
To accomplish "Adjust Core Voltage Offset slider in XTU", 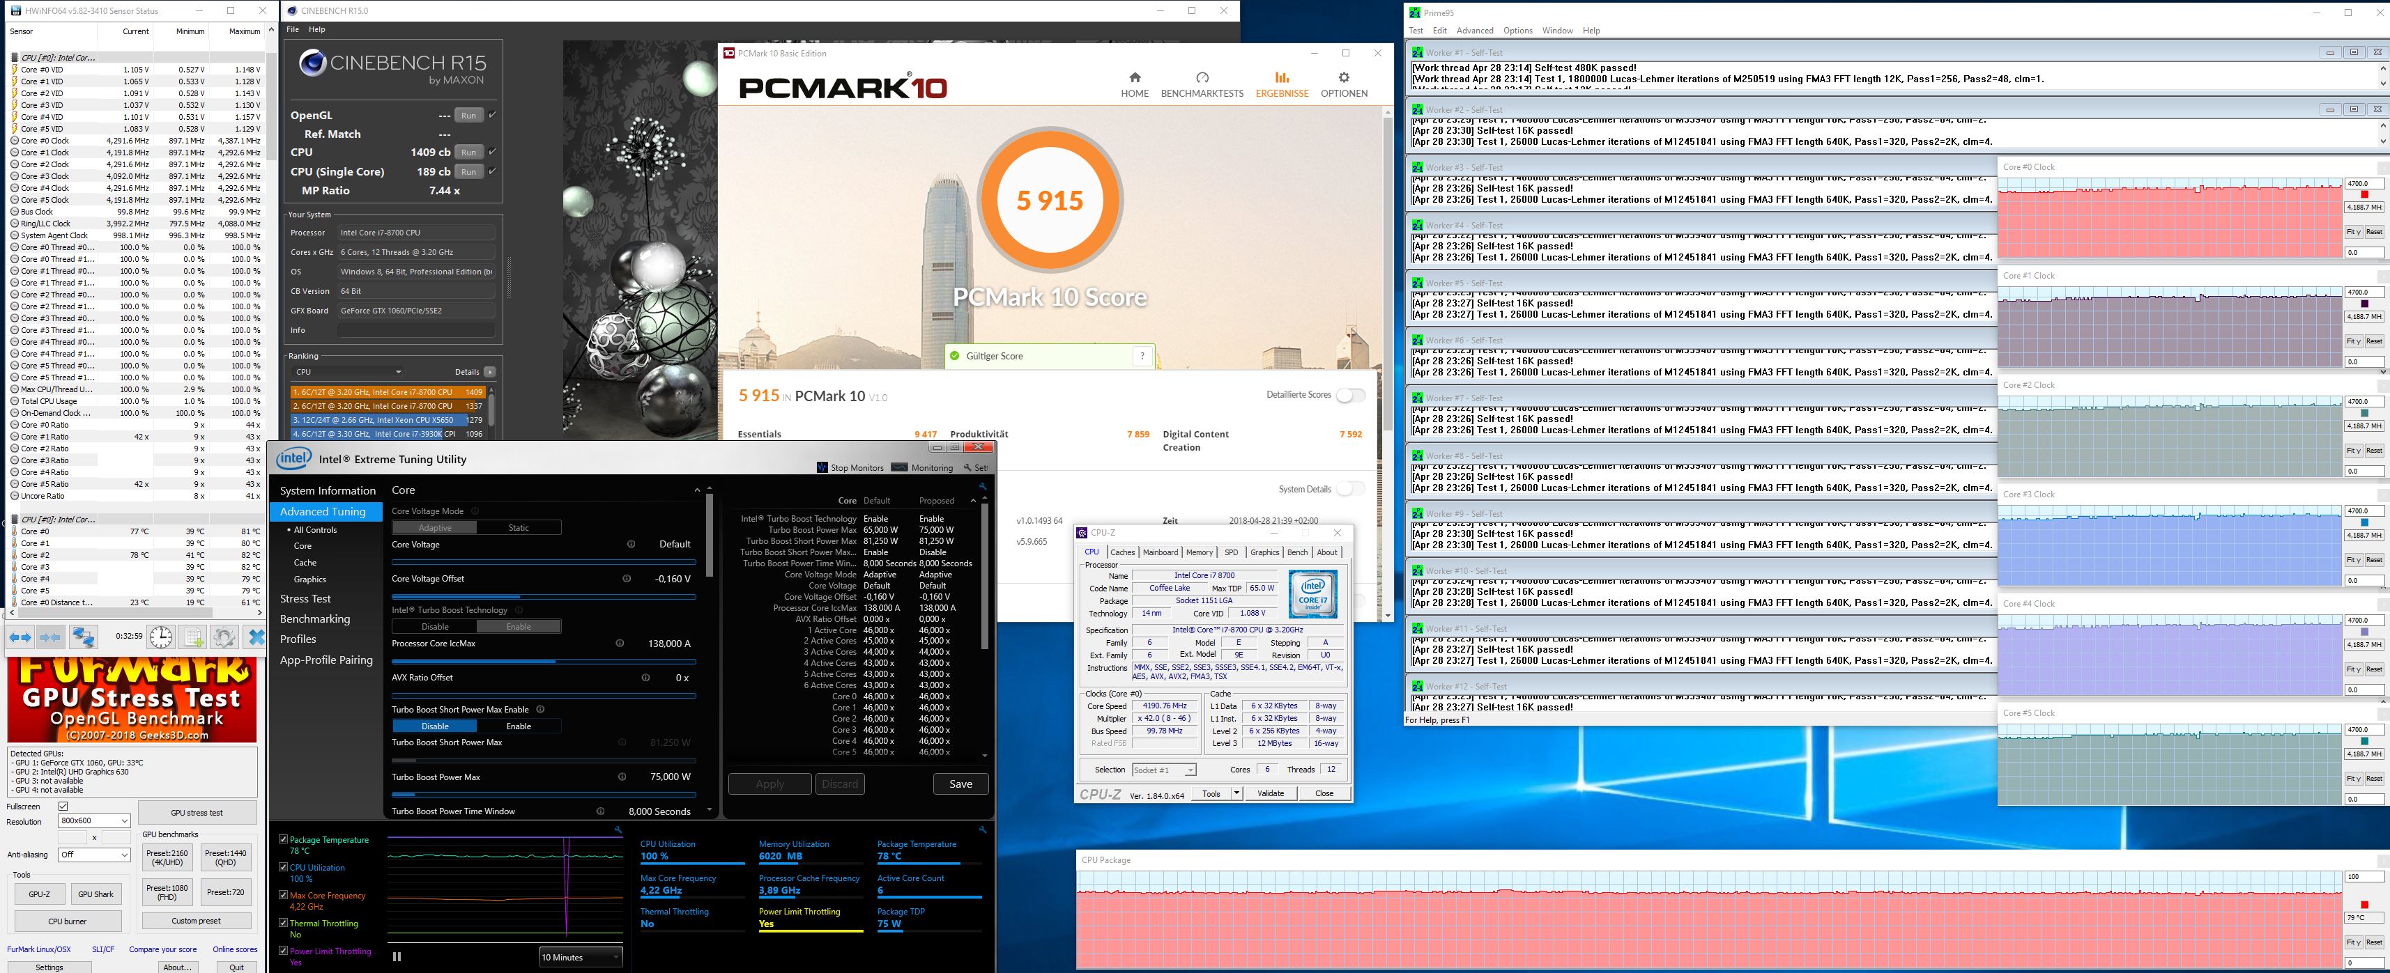I will click(544, 596).
